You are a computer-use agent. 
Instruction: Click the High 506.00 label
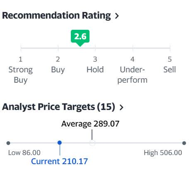pos(163,153)
